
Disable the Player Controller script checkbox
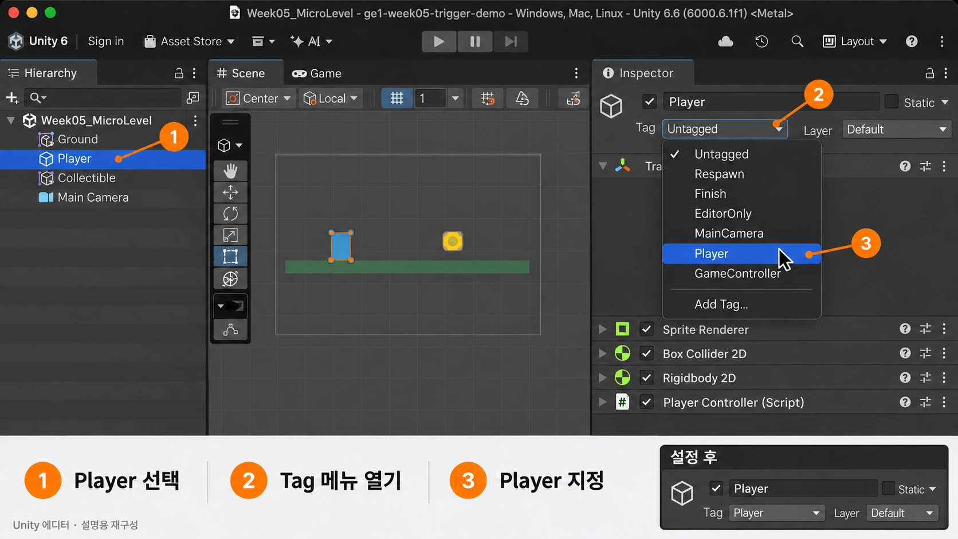[646, 402]
